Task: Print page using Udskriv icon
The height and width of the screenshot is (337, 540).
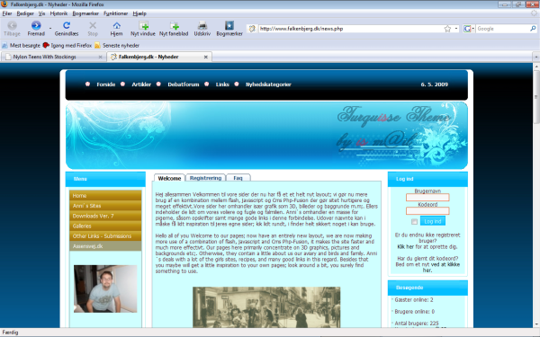Action: coord(202,25)
